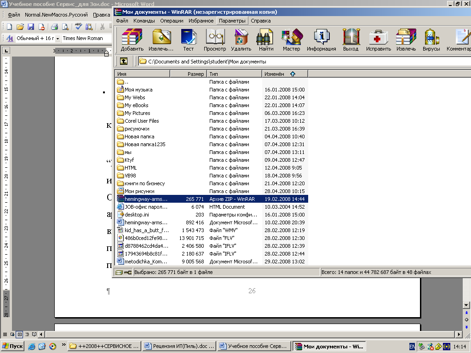Click Internet Explorer quick launch icon
This screenshot has height=353, width=471.
32,346
